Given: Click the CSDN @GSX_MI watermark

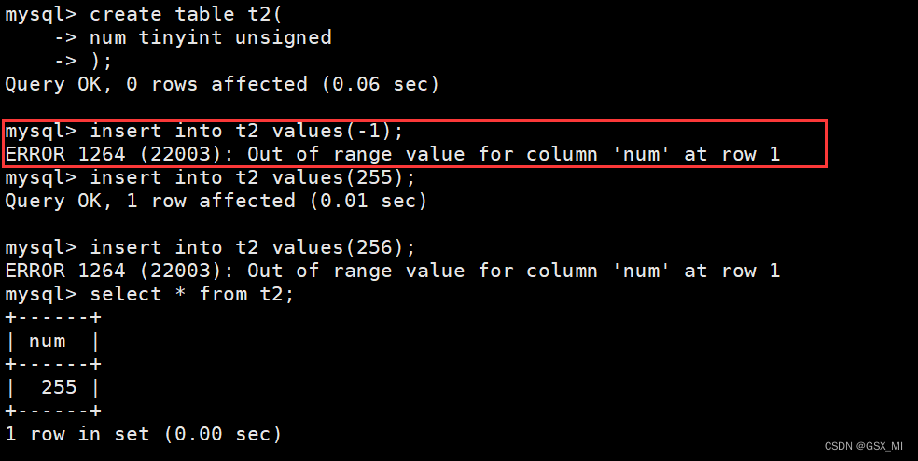Looking at the screenshot, I should (864, 446).
